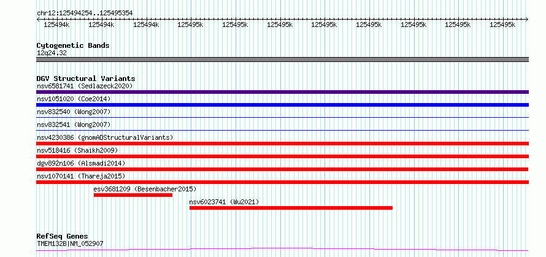Click the nsv518416 (Shaikh2009) label
546x257 pixels.
pos(77,150)
